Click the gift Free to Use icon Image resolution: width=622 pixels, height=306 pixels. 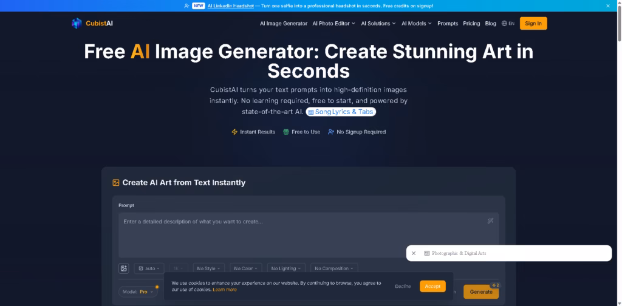tap(286, 132)
